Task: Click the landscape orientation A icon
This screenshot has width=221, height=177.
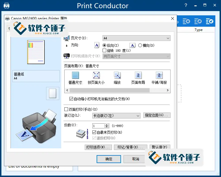Action: (x=132, y=45)
